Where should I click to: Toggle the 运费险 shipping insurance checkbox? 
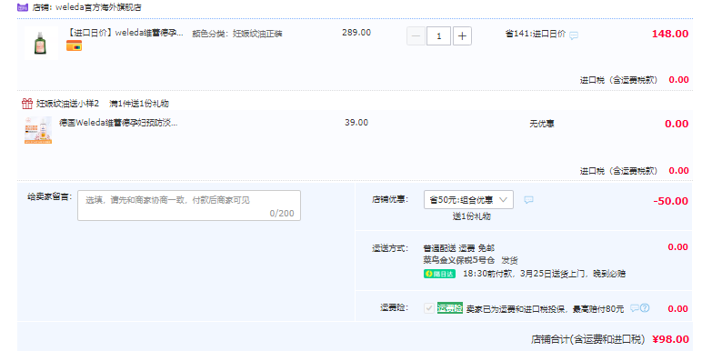coord(429,308)
